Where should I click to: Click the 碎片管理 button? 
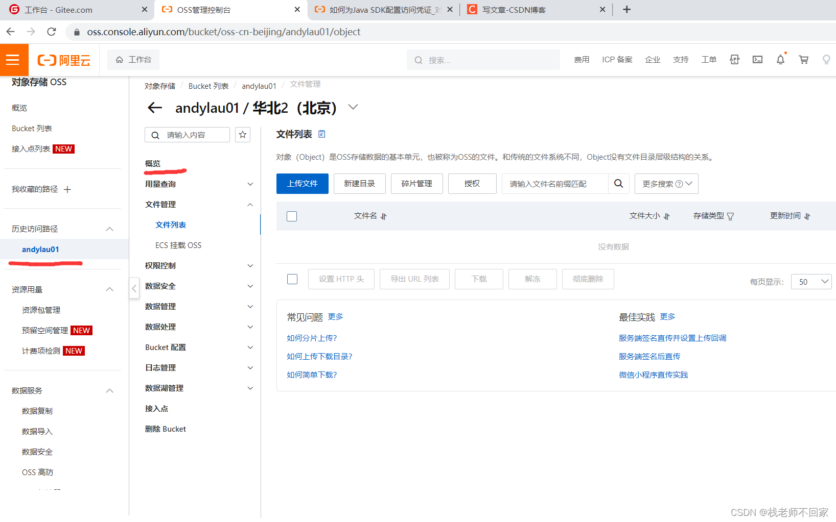416,184
